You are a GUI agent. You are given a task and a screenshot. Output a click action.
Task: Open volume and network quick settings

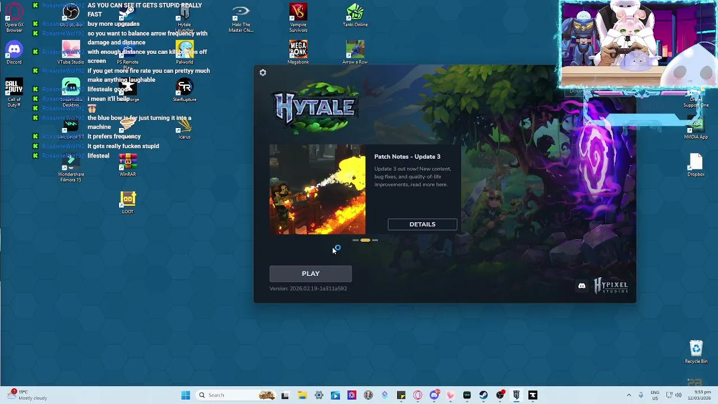675,395
